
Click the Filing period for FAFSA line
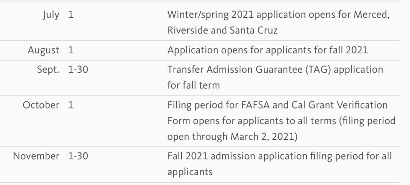tap(277, 105)
